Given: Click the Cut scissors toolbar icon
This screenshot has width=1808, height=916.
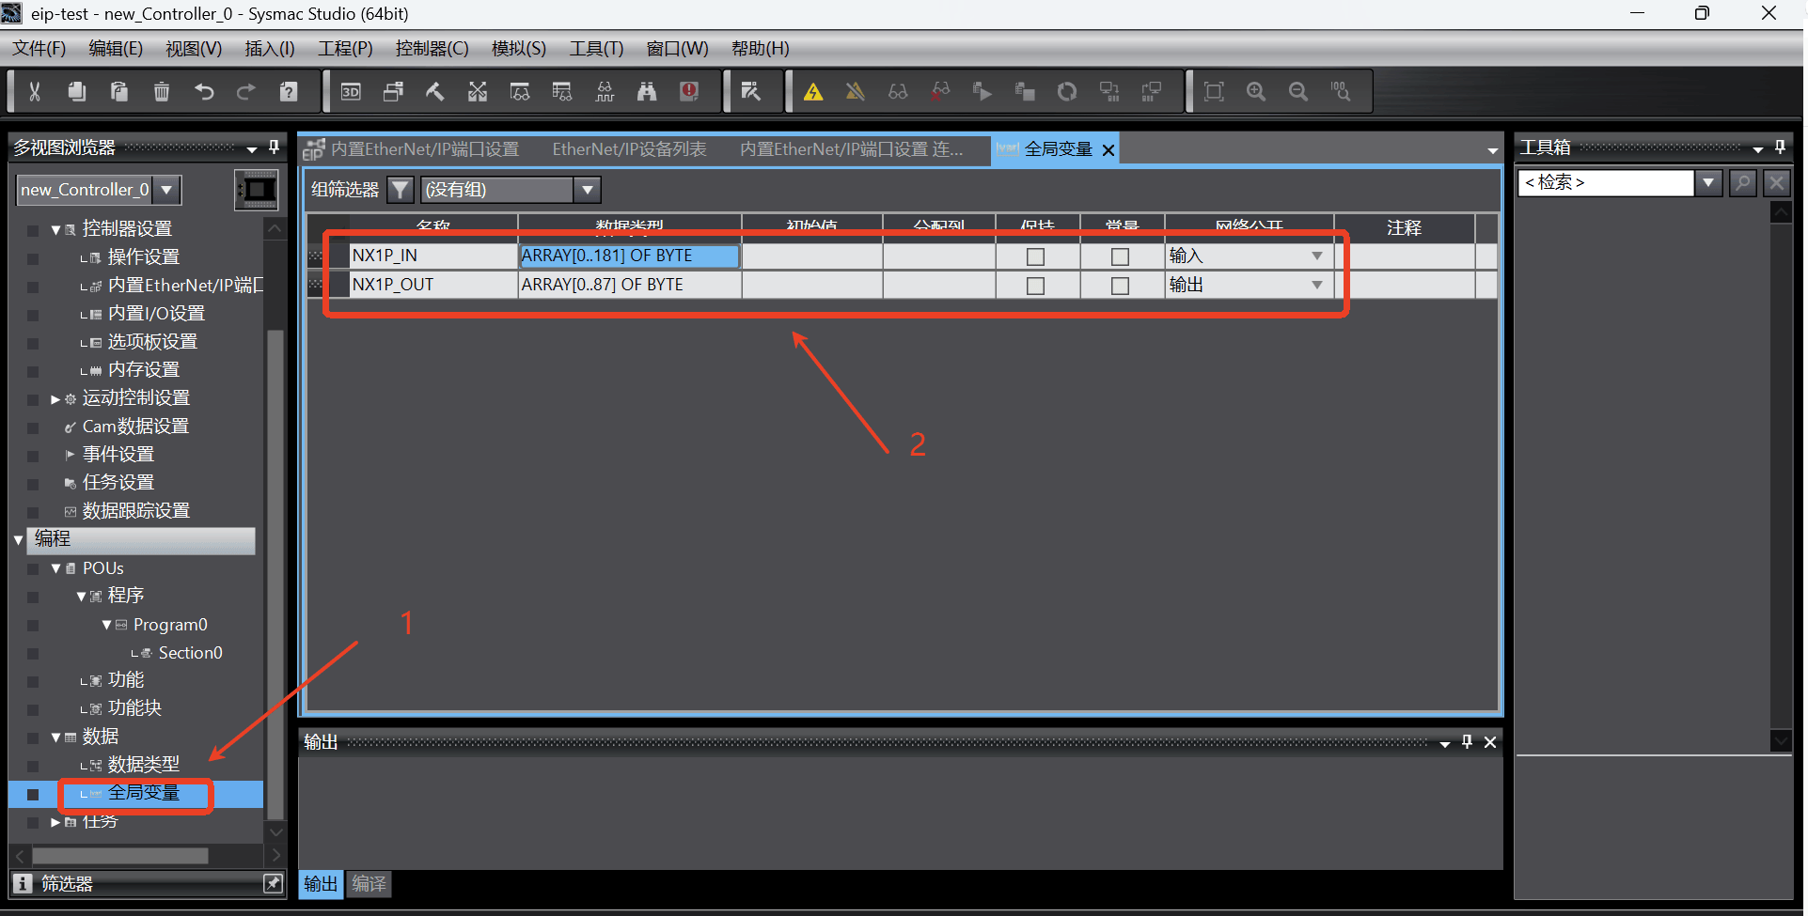Looking at the screenshot, I should 35,91.
